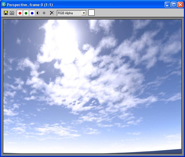Expand the channel list dropdown arrow
185x157 pixels.
coord(84,13)
